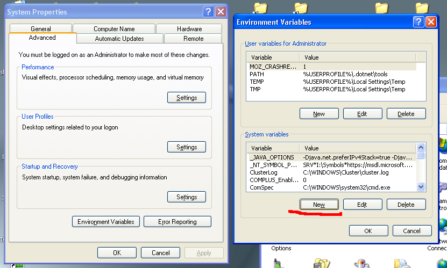Viewport: 447px width, 268px height.
Task: Select the TEMP user variable
Action: tap(332, 82)
